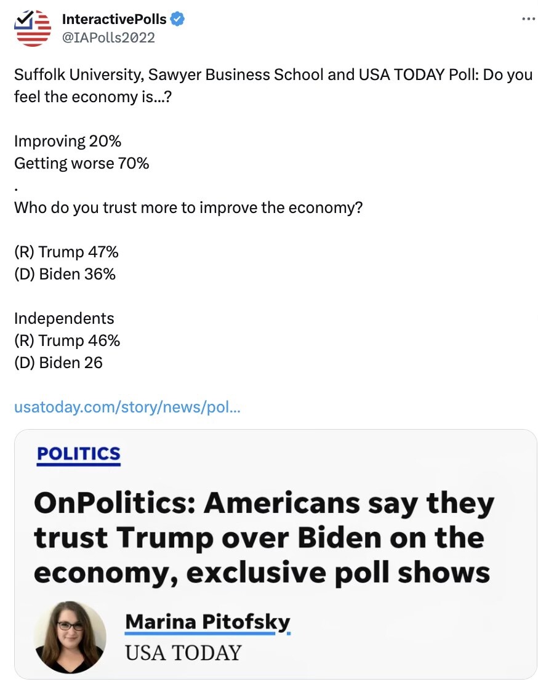Follow the usatoday.com story link
Screen dimensions: 538x687
click(x=127, y=407)
